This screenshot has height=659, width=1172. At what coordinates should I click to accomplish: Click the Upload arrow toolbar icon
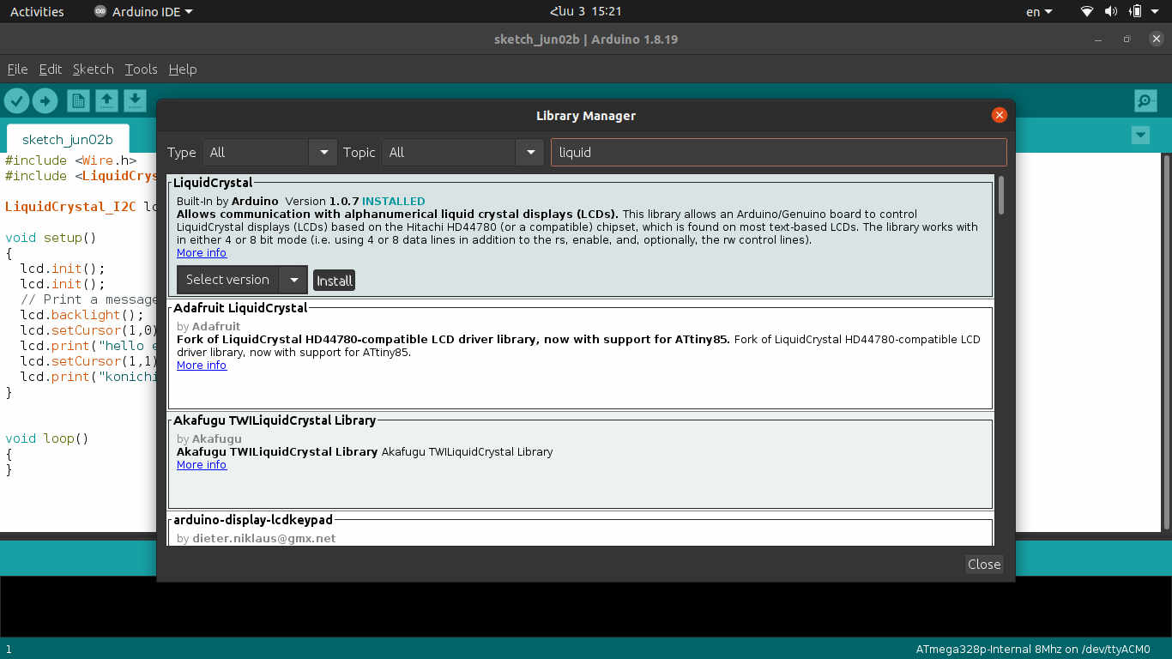[x=45, y=101]
